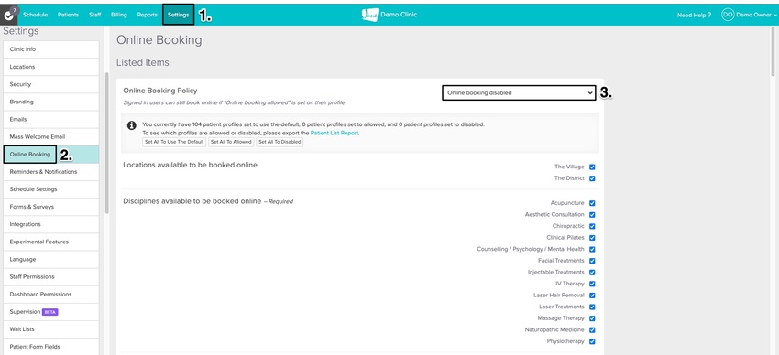
Task: Toggle the Clinical Pilates checkbox
Action: 592,238
